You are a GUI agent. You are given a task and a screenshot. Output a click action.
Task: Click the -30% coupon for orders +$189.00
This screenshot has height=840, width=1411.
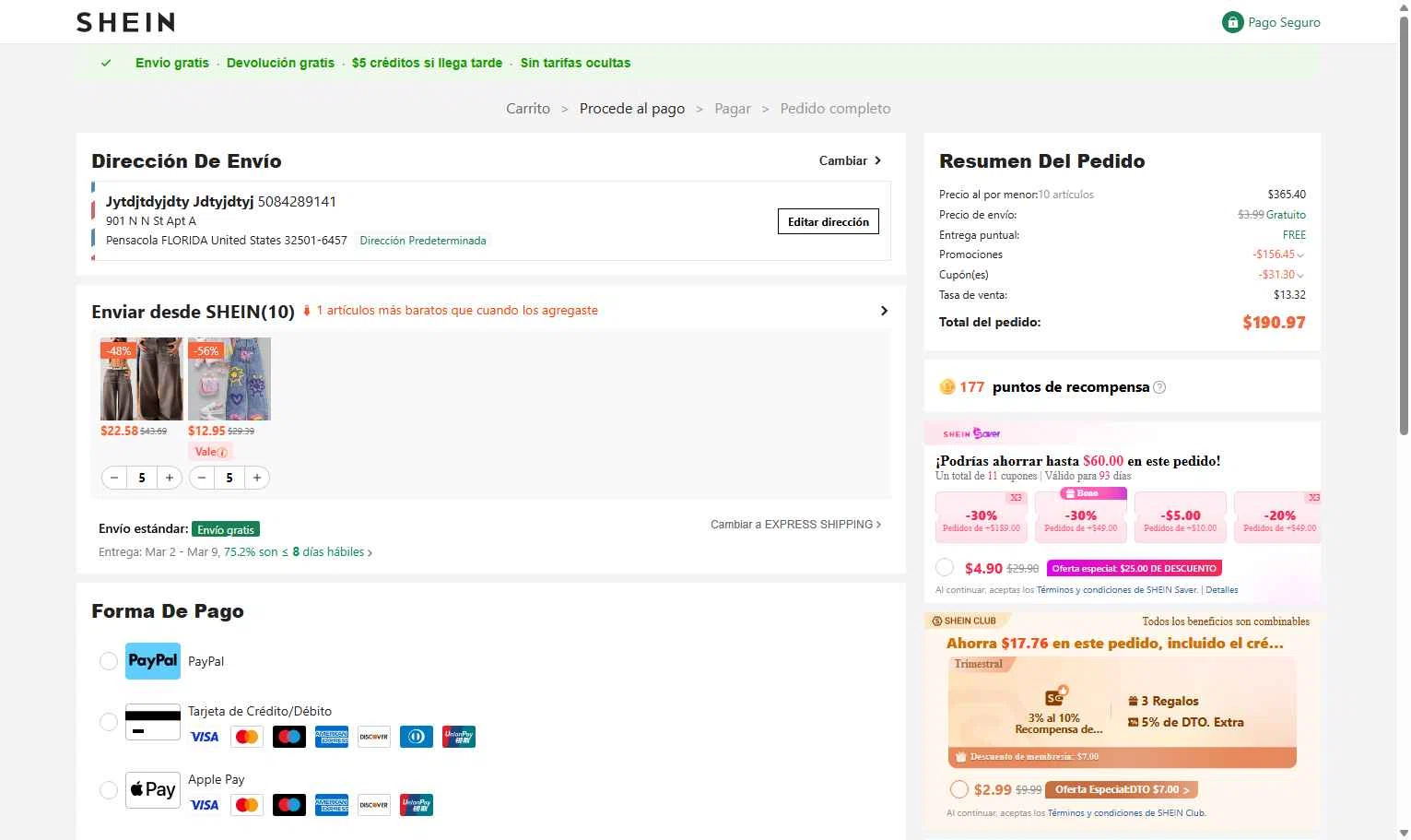982,517
